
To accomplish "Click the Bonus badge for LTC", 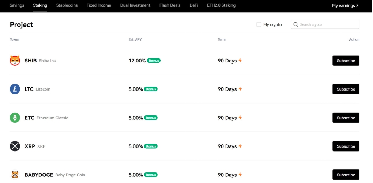I will 151,89.
